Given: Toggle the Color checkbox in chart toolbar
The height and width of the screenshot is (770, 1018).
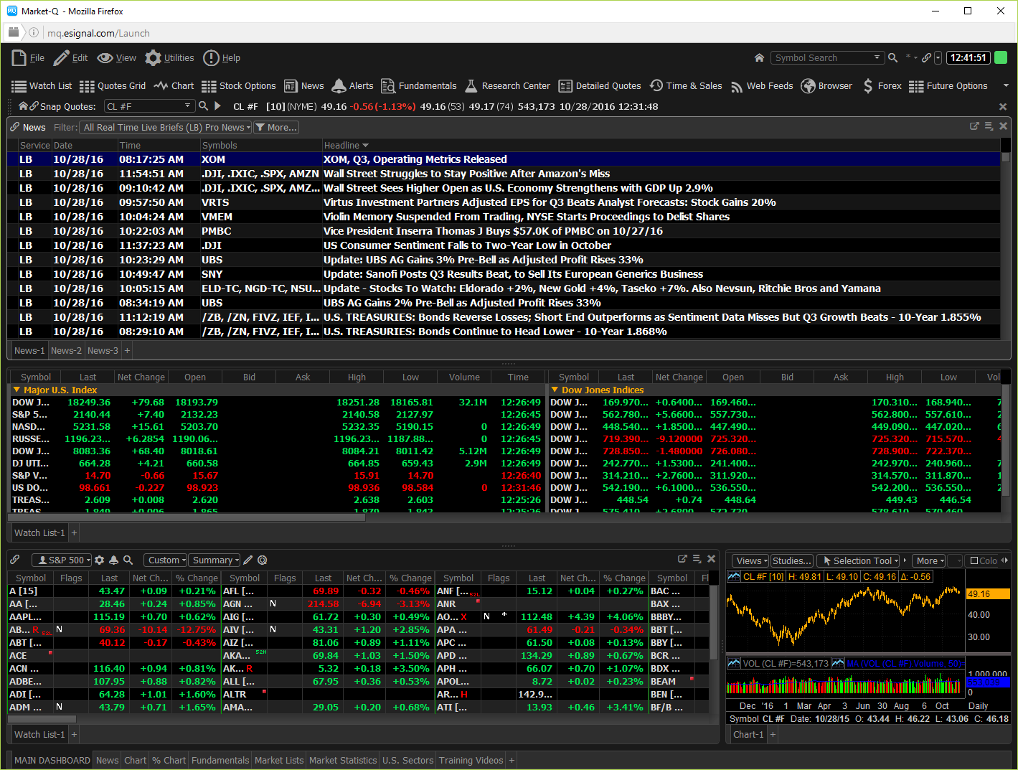Looking at the screenshot, I should coord(974,561).
